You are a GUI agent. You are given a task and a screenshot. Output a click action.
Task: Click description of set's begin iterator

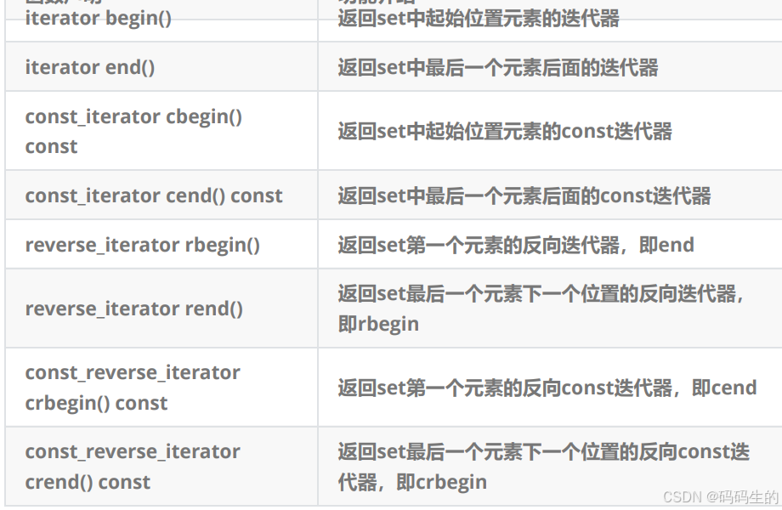click(479, 19)
